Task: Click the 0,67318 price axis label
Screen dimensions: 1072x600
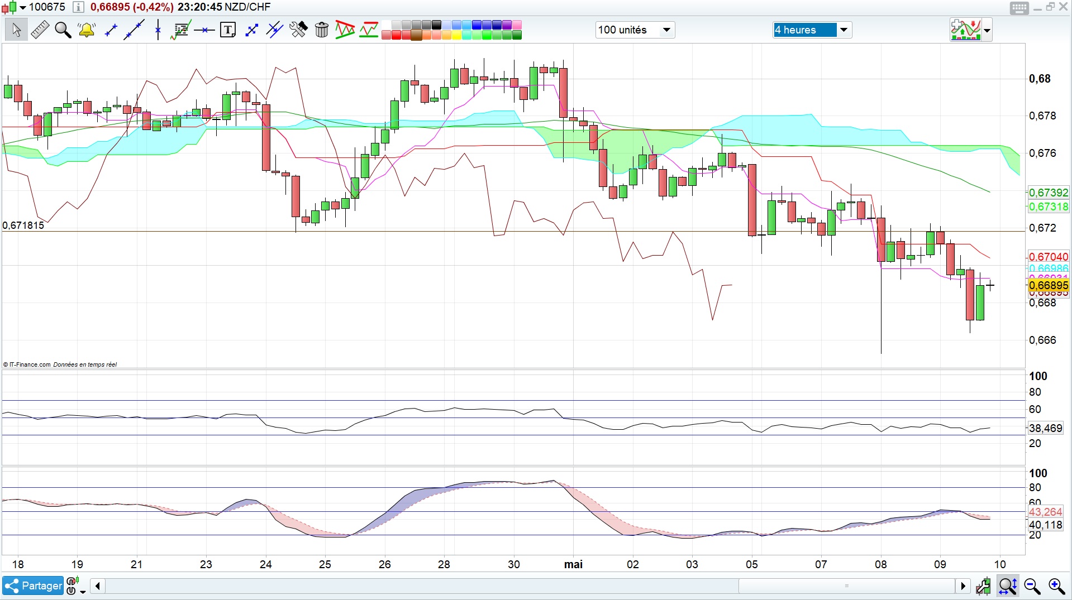Action: click(x=1049, y=207)
